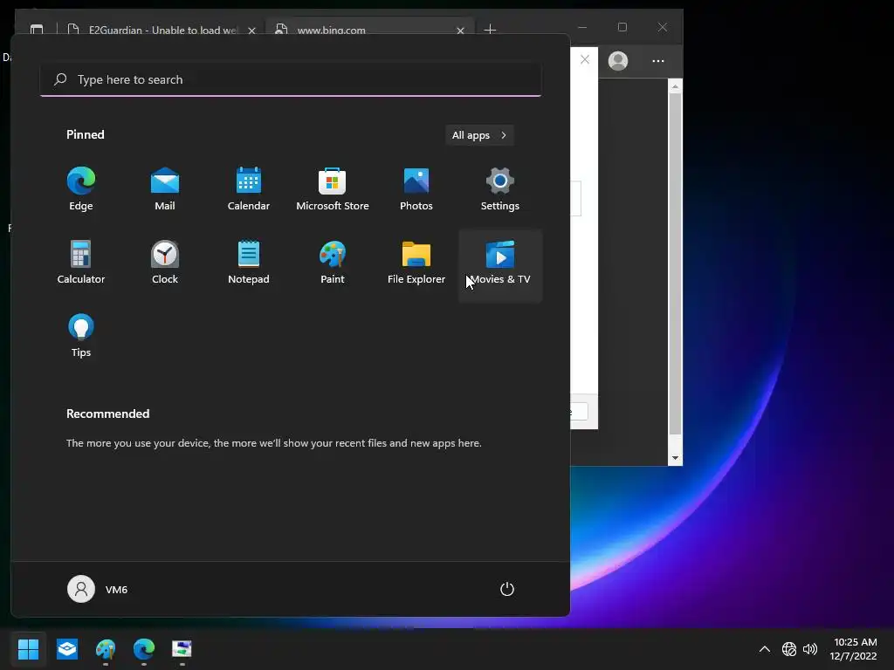The width and height of the screenshot is (894, 670).
Task: Dismiss the Edge panel with X
Action: click(585, 59)
